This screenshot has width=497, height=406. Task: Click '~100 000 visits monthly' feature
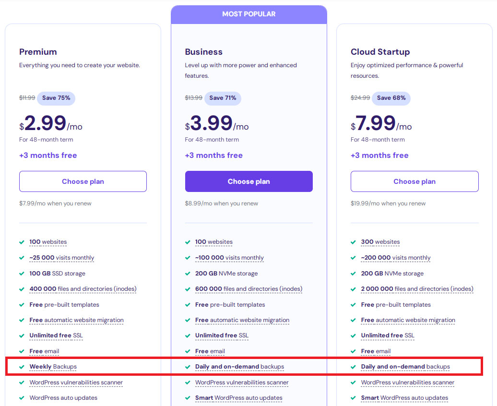coord(229,258)
